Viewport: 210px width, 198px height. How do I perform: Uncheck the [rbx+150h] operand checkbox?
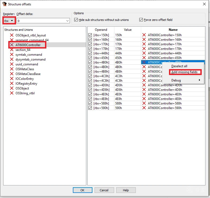90,35
